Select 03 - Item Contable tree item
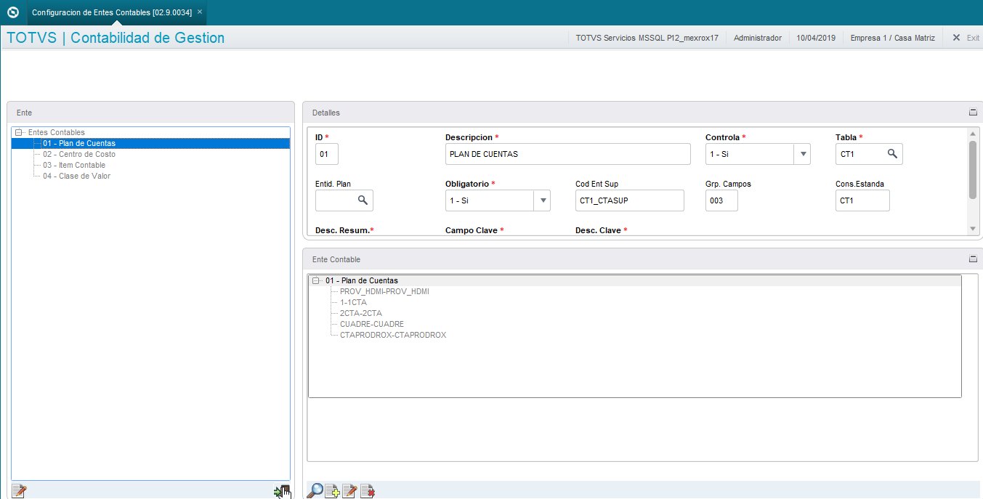This screenshot has height=499, width=983. coord(74,165)
